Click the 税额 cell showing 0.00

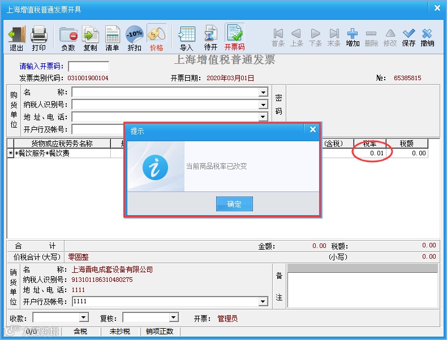point(407,154)
